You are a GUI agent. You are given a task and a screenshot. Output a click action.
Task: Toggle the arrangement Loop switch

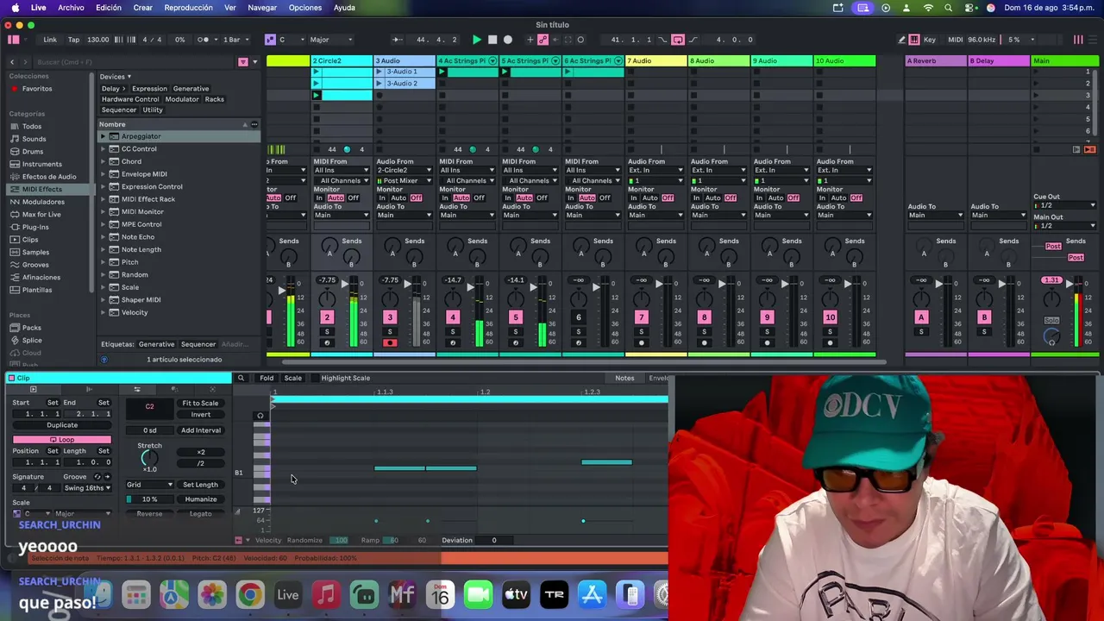tap(678, 40)
